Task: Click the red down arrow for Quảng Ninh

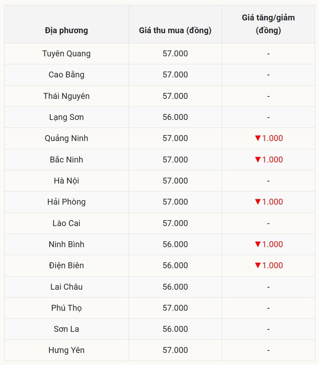Action: click(257, 138)
